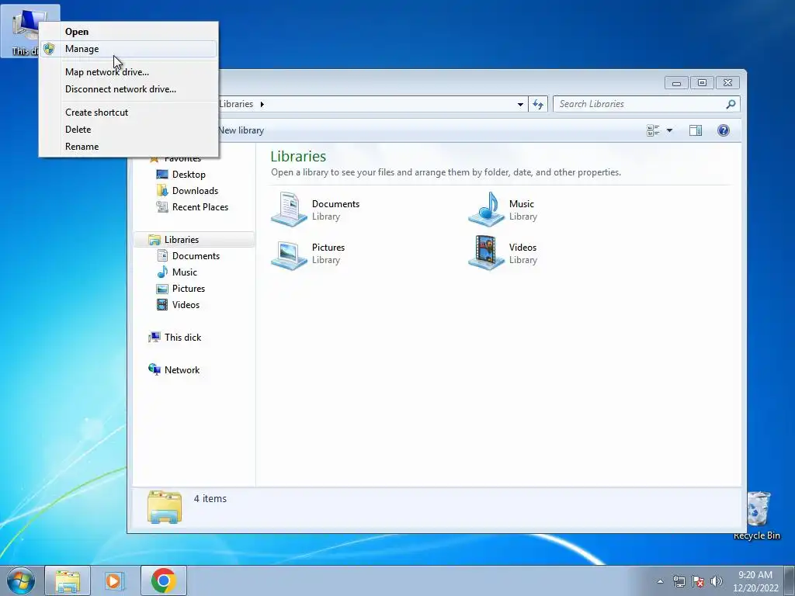Open the Documents library icon

(289, 209)
